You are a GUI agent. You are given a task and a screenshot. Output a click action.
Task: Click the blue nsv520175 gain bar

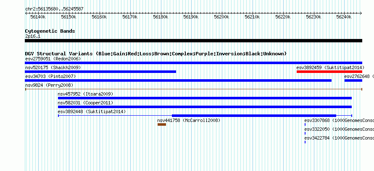pos(100,72)
